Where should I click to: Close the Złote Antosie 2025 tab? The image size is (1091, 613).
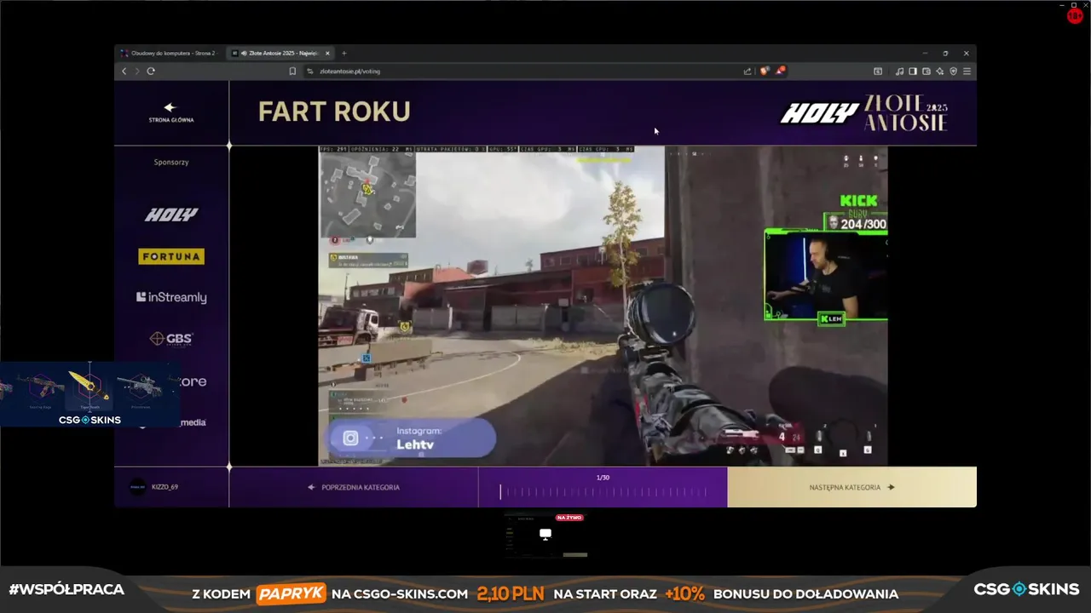pyautogui.click(x=327, y=53)
